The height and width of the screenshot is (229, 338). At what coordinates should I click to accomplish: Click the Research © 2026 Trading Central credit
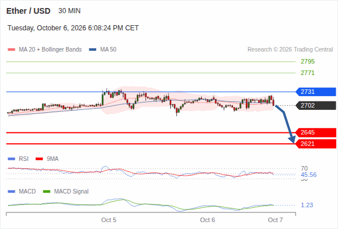tap(290, 50)
